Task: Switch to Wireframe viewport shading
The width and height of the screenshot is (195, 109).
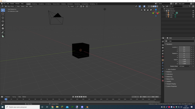Action: (x=151, y=6)
